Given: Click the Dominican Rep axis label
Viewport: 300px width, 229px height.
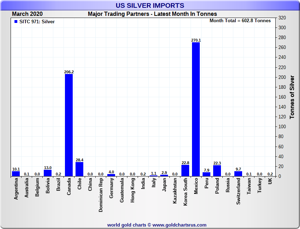Looking at the screenshot, I should pos(101,195).
